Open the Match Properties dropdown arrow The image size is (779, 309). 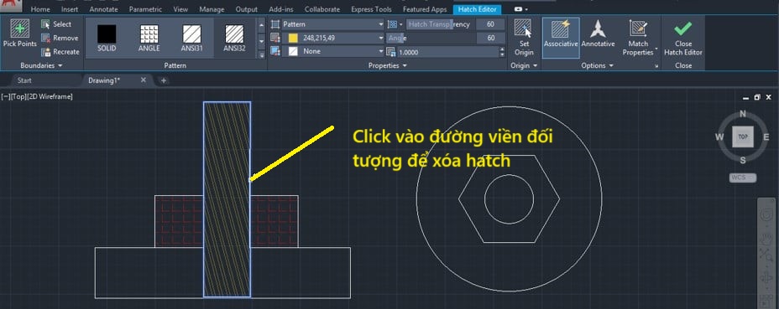pos(656,49)
